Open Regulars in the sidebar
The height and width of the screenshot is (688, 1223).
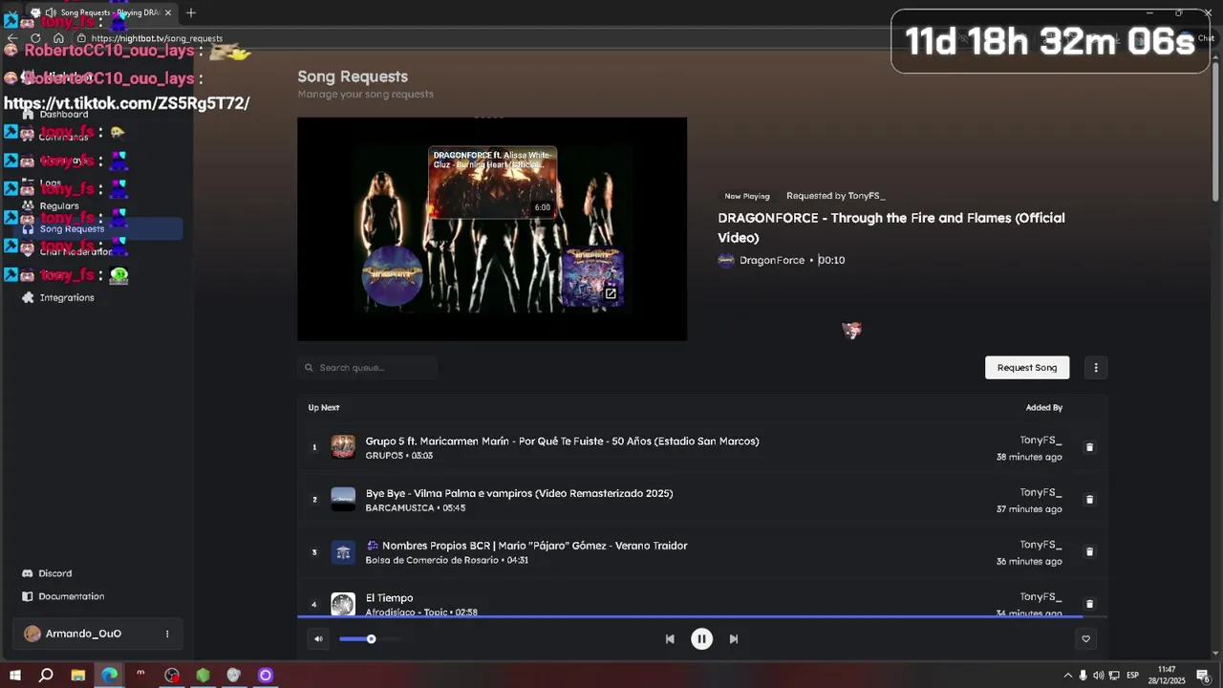(59, 206)
